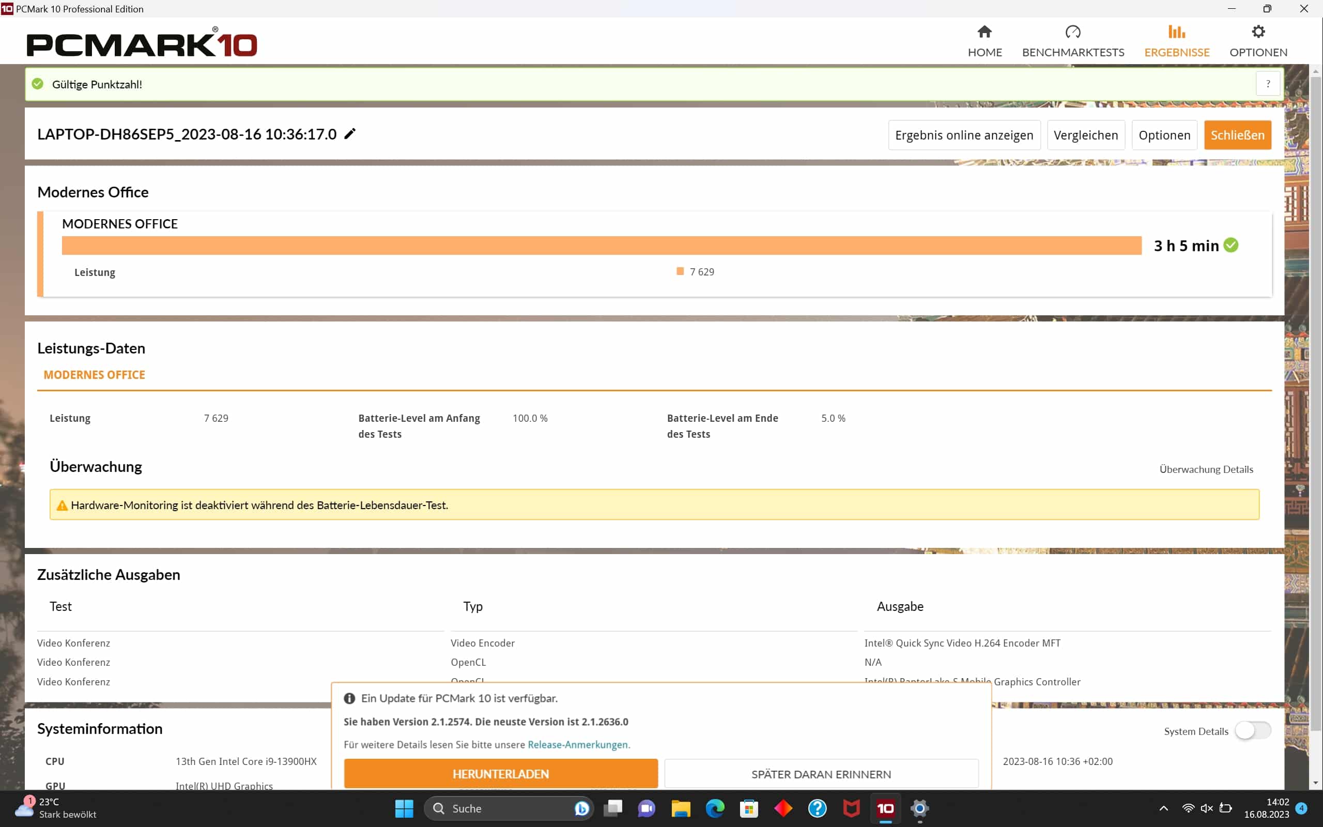Select the MODERNES OFFICE data tab
1323x827 pixels.
tap(94, 375)
